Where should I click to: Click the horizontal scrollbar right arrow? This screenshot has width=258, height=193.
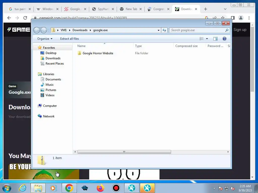click(228, 152)
